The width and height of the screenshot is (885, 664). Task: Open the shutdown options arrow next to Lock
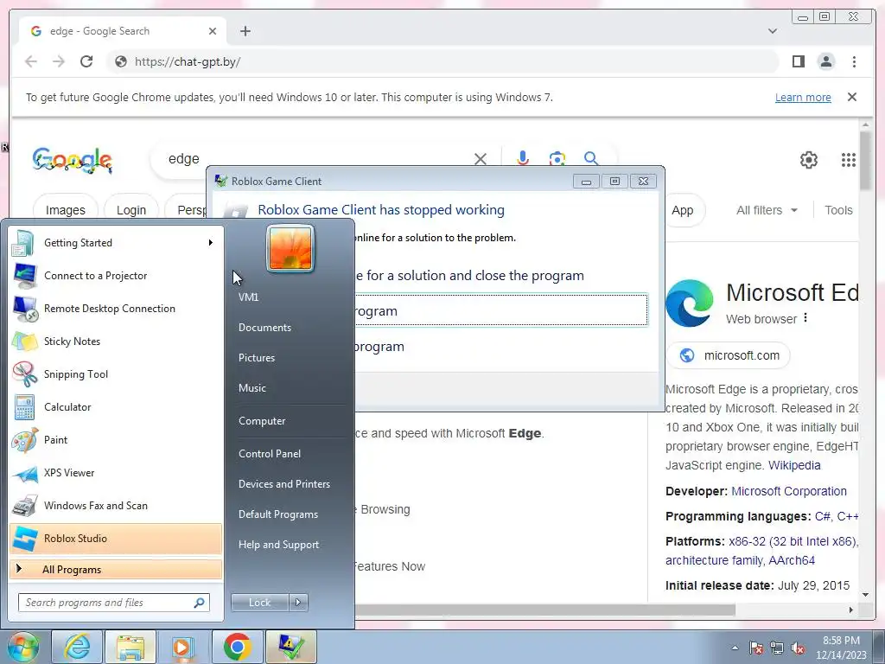pos(298,603)
